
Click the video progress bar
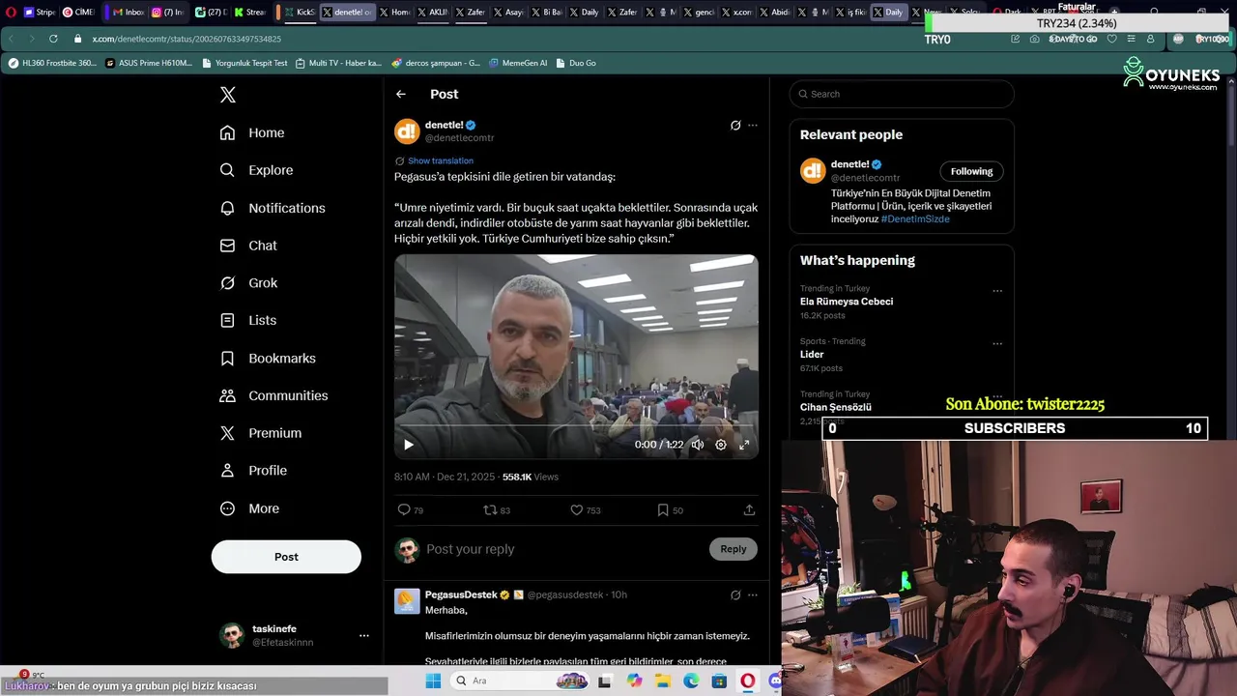[x=576, y=426]
